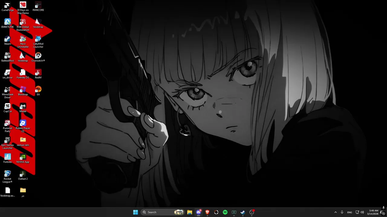Select the iot_driver file icon

coord(8,74)
